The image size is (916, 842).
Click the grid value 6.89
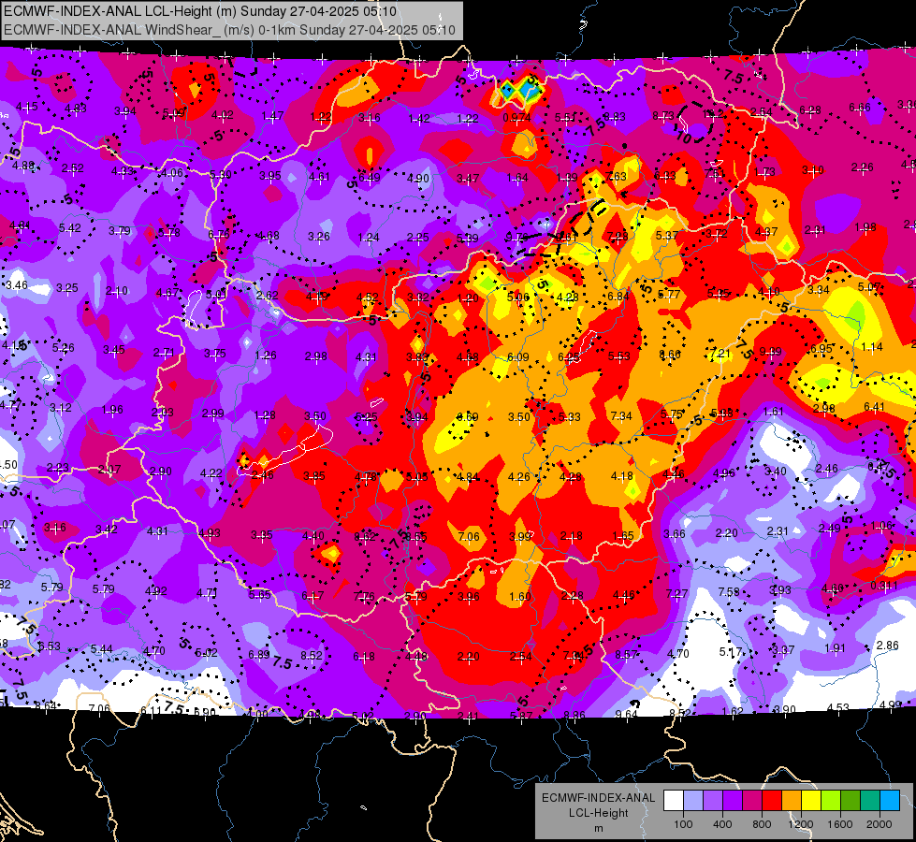coord(259,655)
